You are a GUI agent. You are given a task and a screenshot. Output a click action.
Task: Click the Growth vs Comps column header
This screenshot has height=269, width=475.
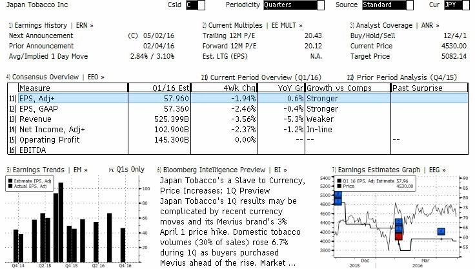(348, 88)
